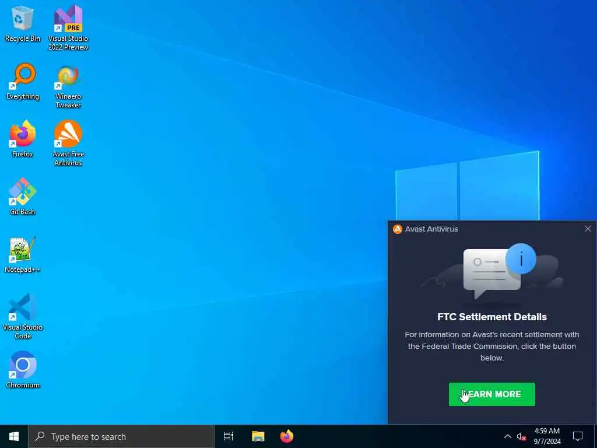The image size is (597, 448).
Task: Select the Visual Studio Code shortcut
Action: 23,316
